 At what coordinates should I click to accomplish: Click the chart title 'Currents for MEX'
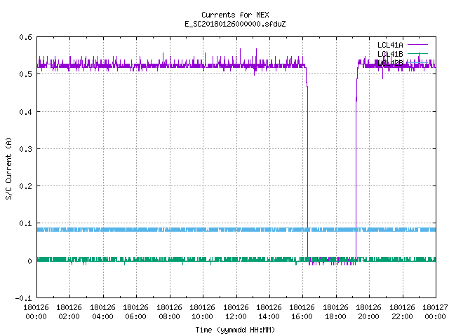[x=235, y=15]
